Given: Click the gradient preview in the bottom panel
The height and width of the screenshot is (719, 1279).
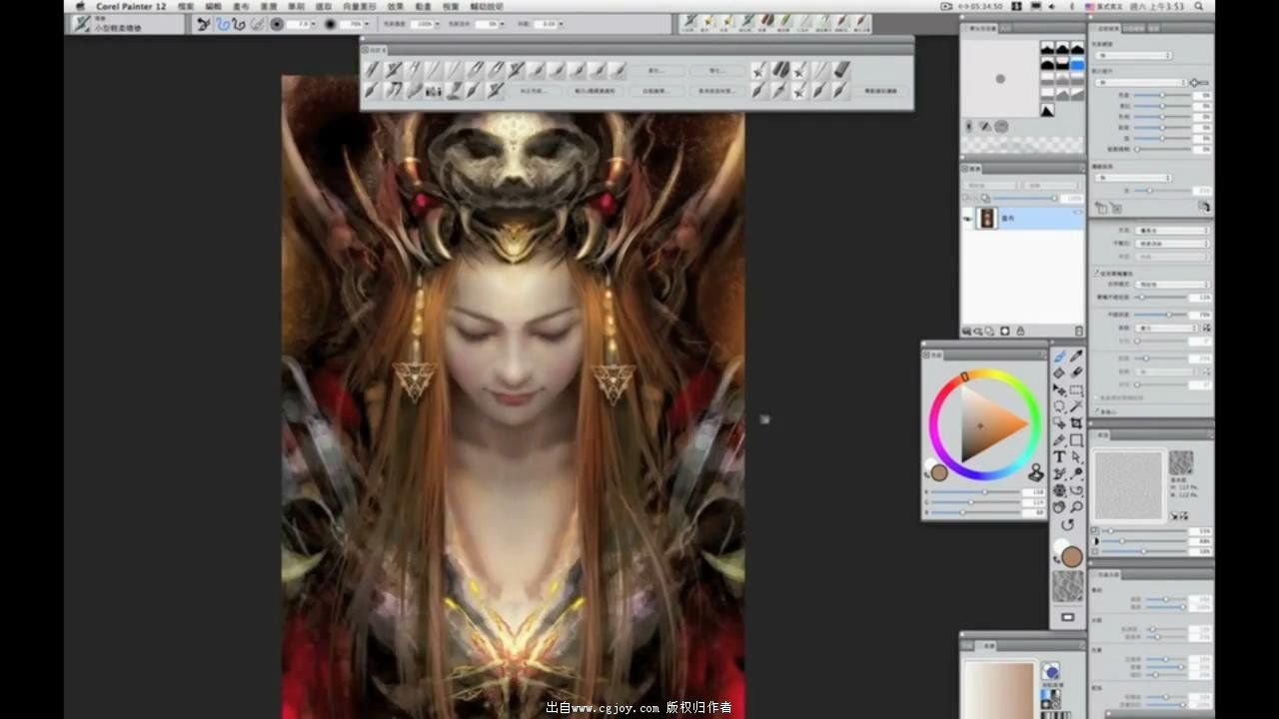Looking at the screenshot, I should pos(998,690).
